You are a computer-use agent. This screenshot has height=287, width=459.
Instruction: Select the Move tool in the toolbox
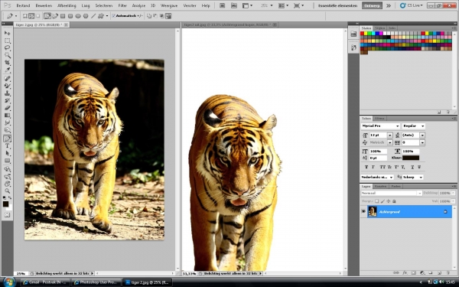point(7,33)
